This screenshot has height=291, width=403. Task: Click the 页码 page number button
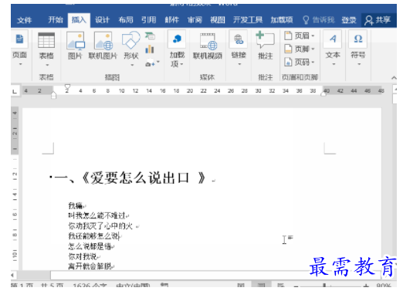[300, 62]
